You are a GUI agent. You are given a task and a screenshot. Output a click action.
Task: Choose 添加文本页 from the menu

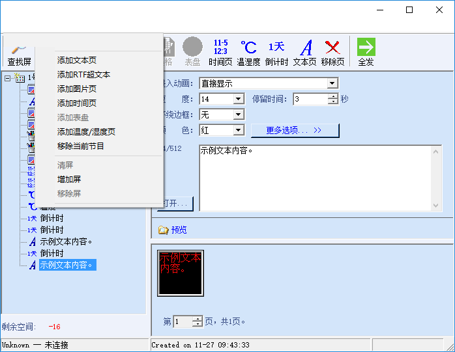[x=77, y=61]
